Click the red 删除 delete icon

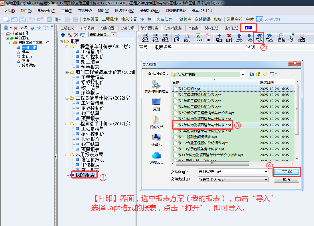[x=229, y=37]
